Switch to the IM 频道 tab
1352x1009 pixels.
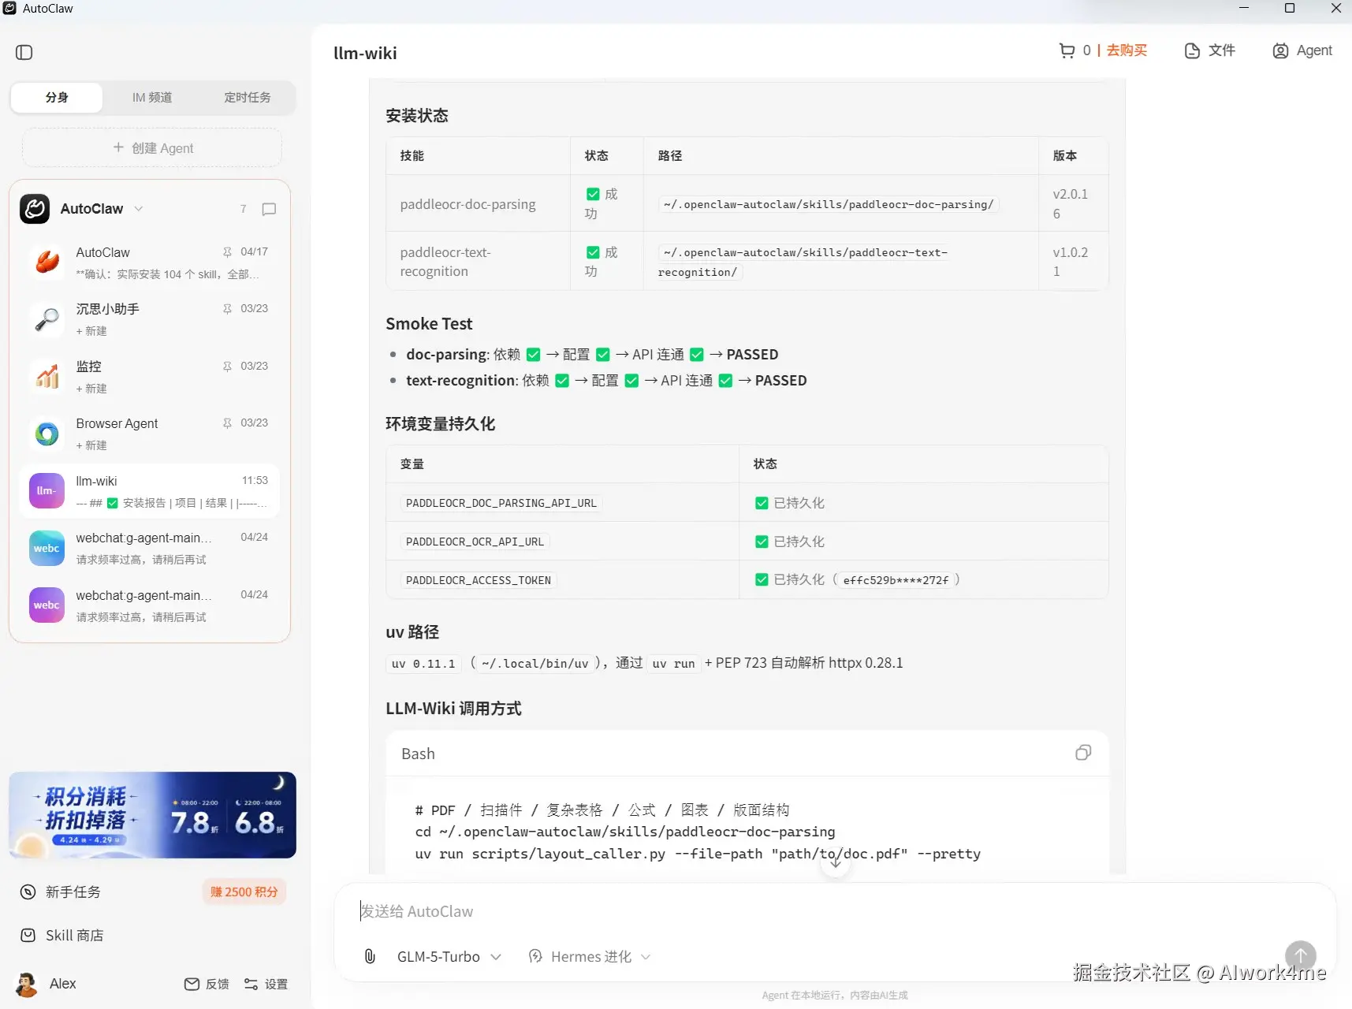pos(152,98)
